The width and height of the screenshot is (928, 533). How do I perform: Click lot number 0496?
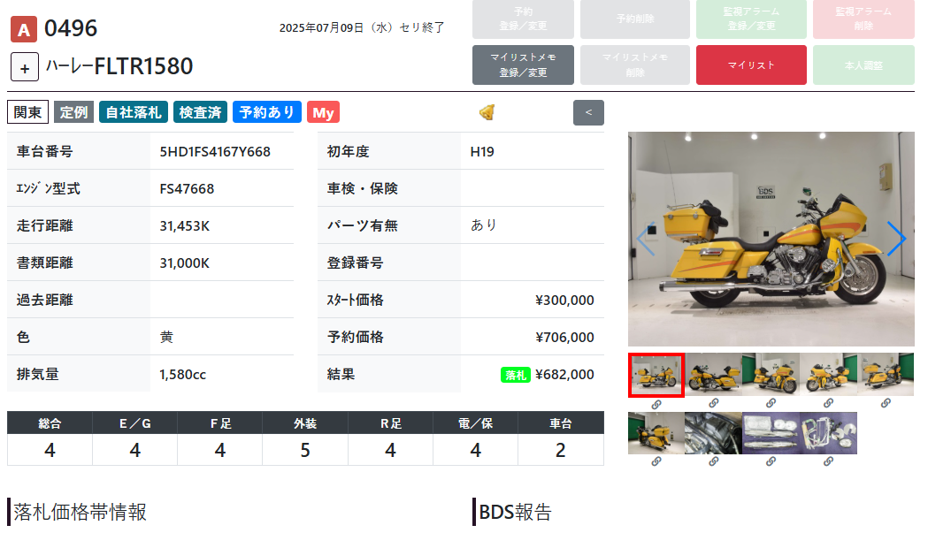pyautogui.click(x=71, y=28)
